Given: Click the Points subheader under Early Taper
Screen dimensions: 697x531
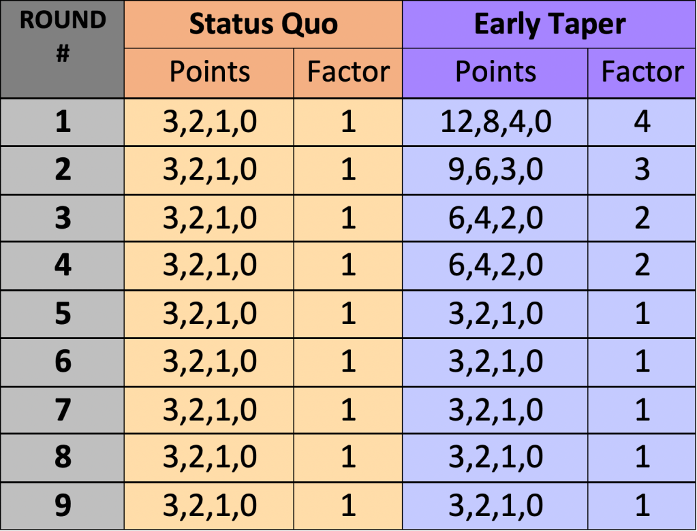Looking at the screenshot, I should tap(495, 72).
